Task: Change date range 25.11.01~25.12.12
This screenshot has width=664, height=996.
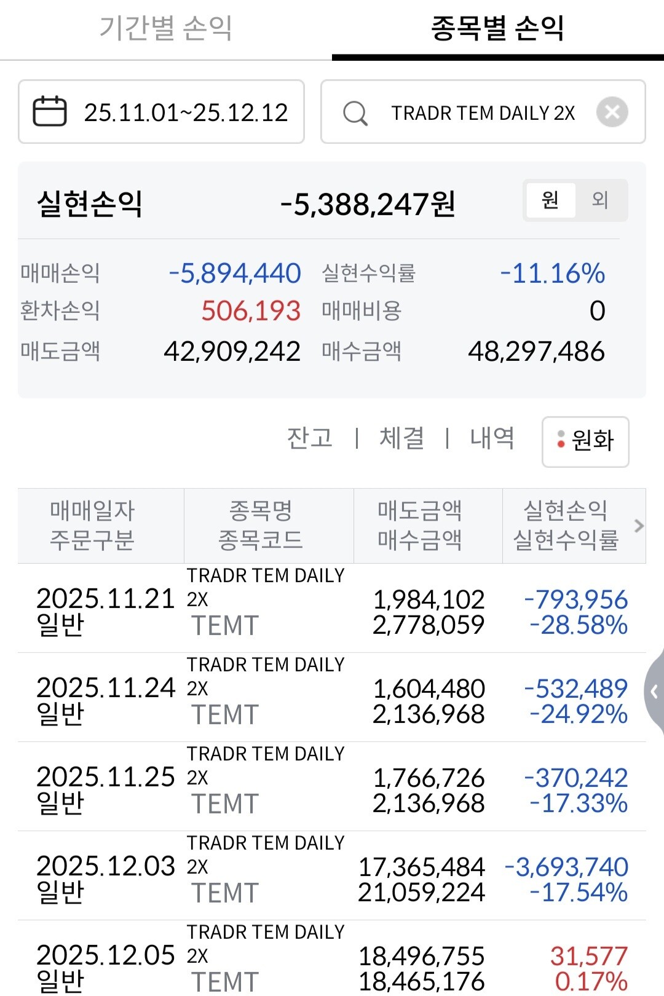Action: (x=186, y=113)
